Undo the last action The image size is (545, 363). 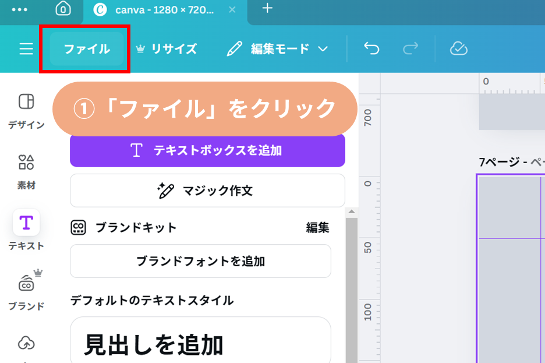pyautogui.click(x=371, y=49)
